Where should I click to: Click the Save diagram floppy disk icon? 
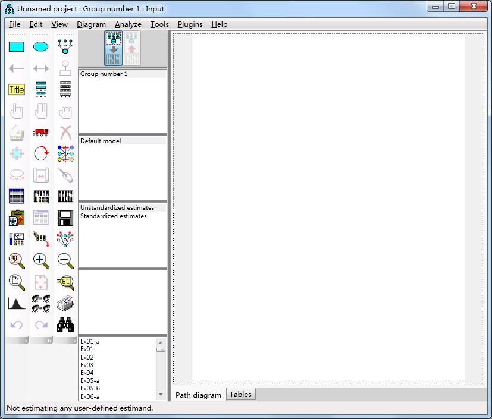[65, 218]
